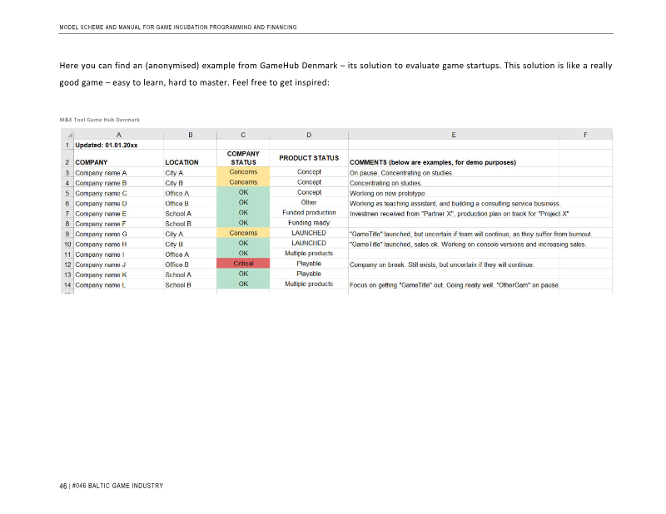Select column E header
Image resolution: width=666 pixels, height=514 pixels.
pyautogui.click(x=453, y=135)
